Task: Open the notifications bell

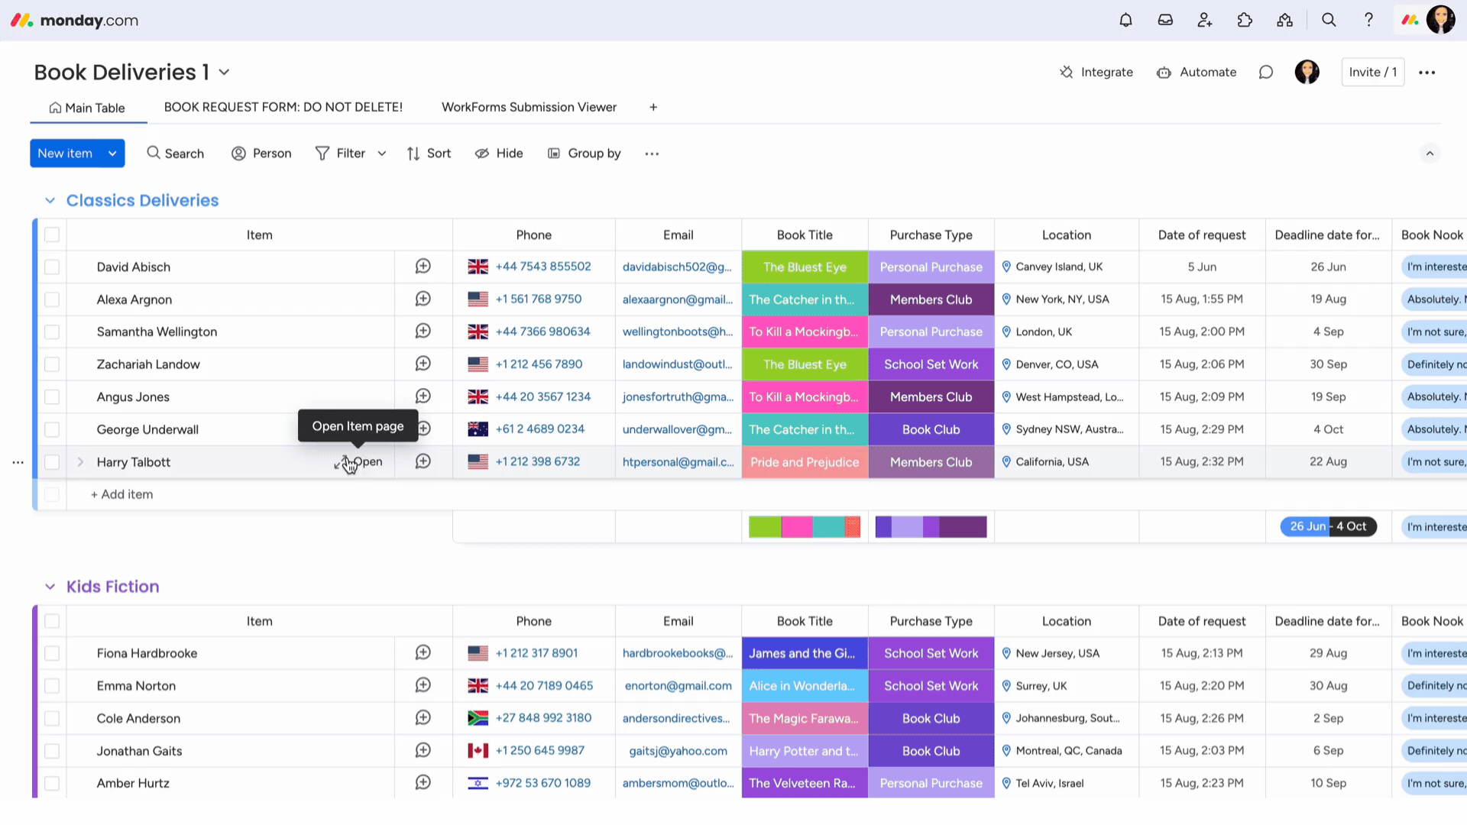Action: [1125, 21]
